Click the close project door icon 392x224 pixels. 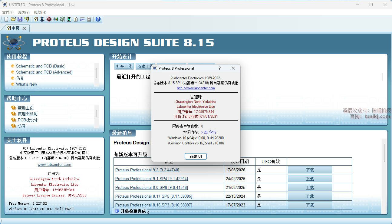[x=27, y=19]
